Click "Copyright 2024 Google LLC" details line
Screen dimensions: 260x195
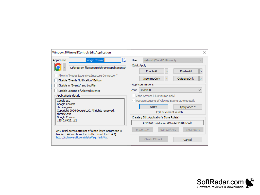pos(86,111)
